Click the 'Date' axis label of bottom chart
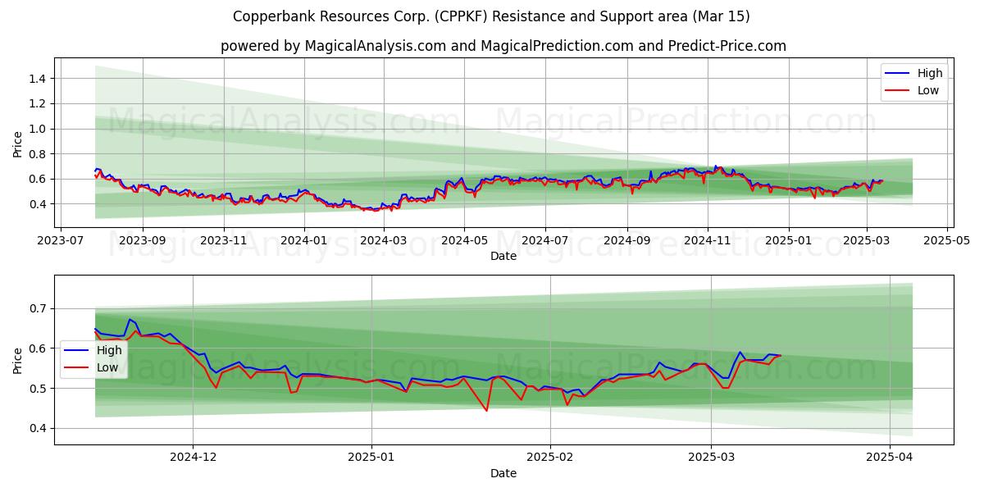Viewport: 984px width, 492px height. (503, 474)
